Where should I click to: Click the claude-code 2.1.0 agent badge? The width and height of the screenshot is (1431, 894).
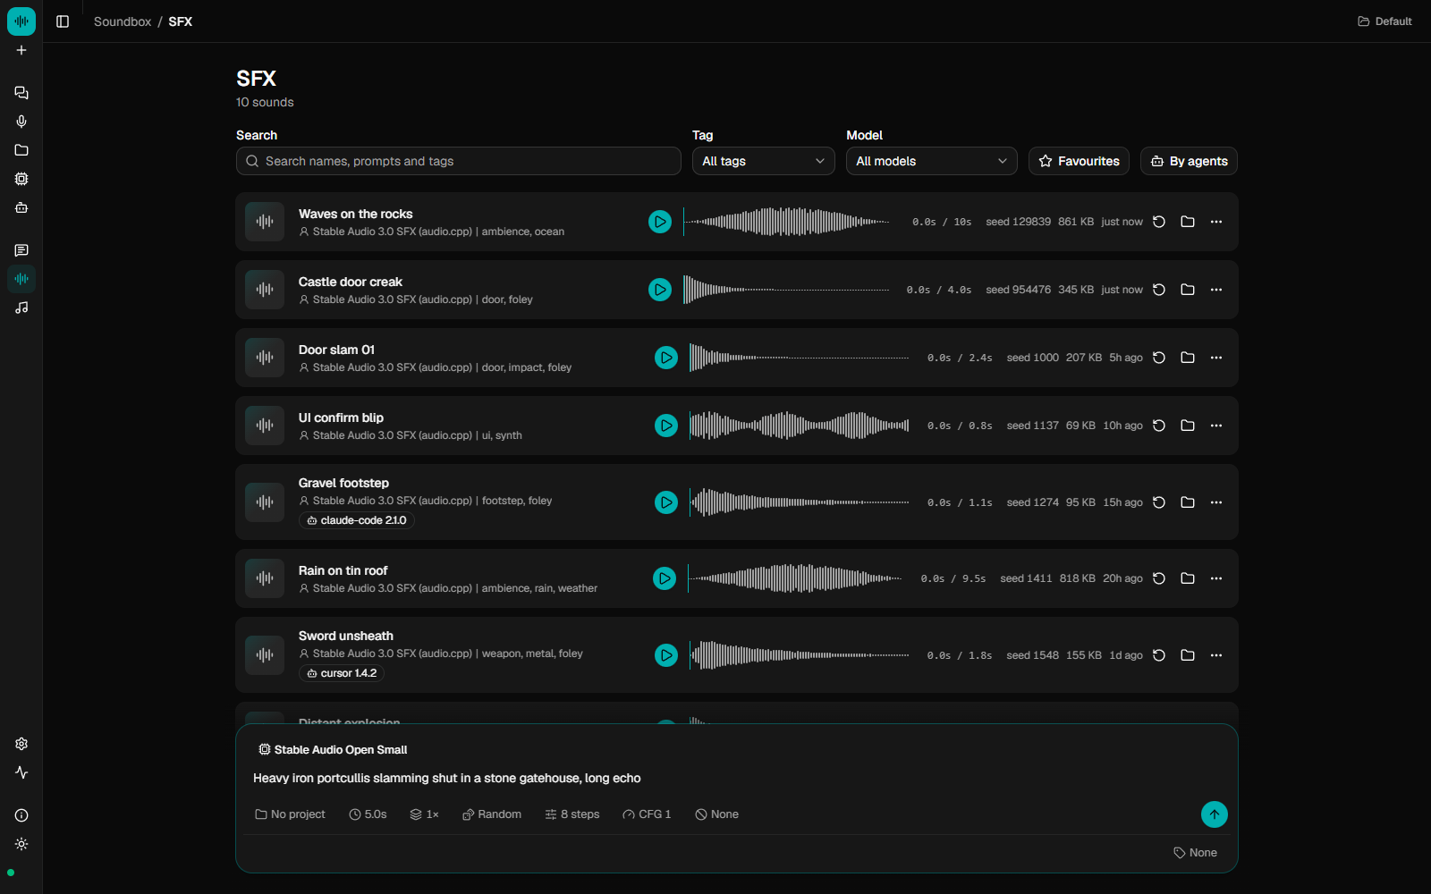click(x=357, y=520)
